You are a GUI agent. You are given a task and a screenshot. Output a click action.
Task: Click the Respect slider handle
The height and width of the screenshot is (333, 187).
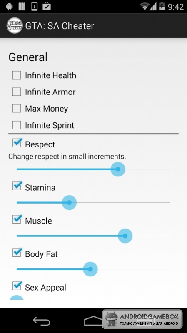[118, 169]
